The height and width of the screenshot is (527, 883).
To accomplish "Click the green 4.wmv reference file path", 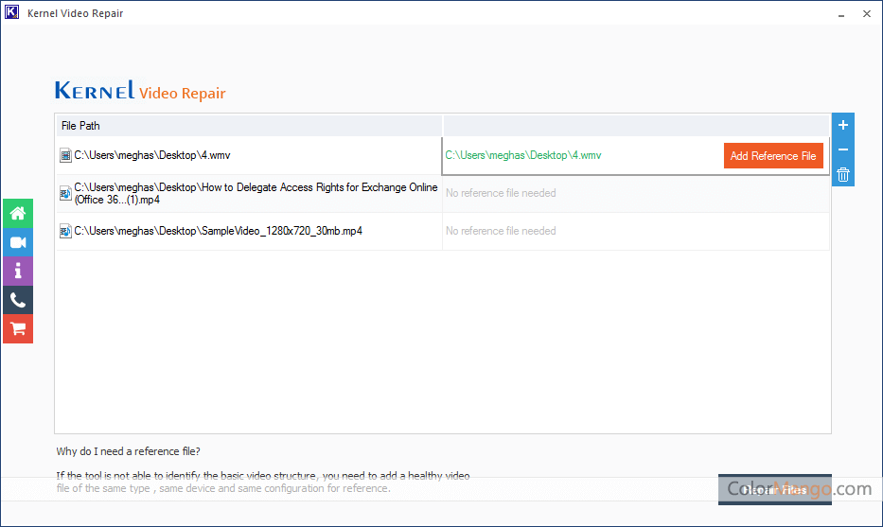I will (x=523, y=155).
